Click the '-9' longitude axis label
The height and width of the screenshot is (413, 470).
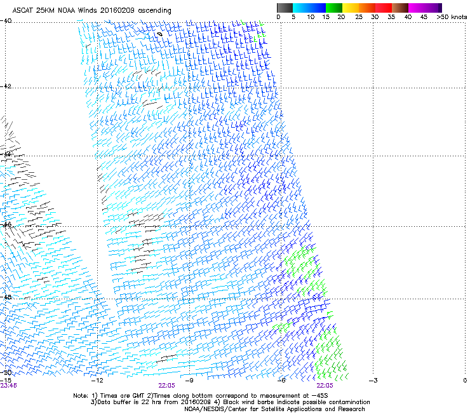click(189, 381)
